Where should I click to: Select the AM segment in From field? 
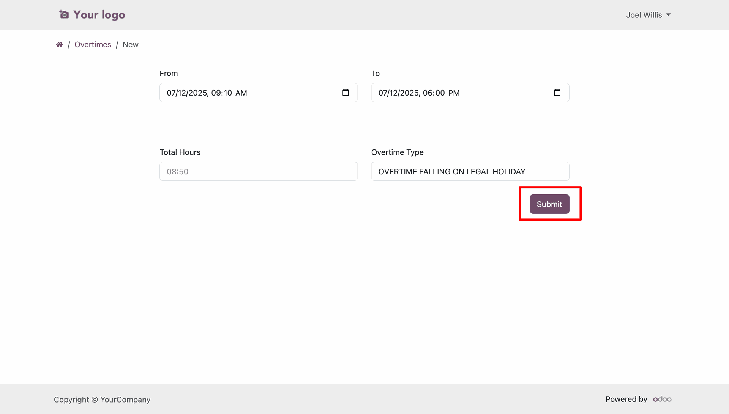(x=241, y=93)
